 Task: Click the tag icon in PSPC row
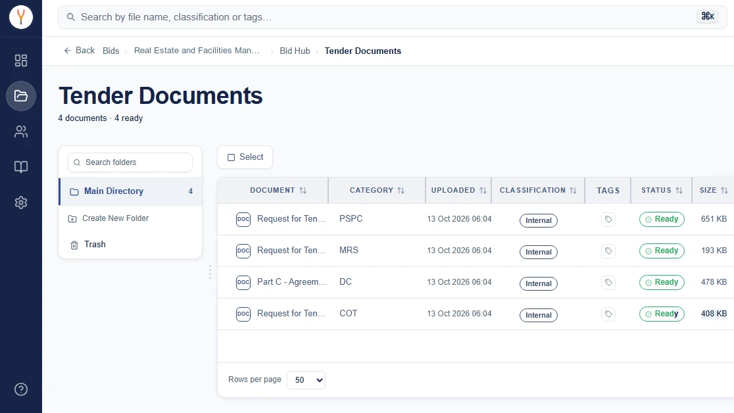tap(608, 219)
